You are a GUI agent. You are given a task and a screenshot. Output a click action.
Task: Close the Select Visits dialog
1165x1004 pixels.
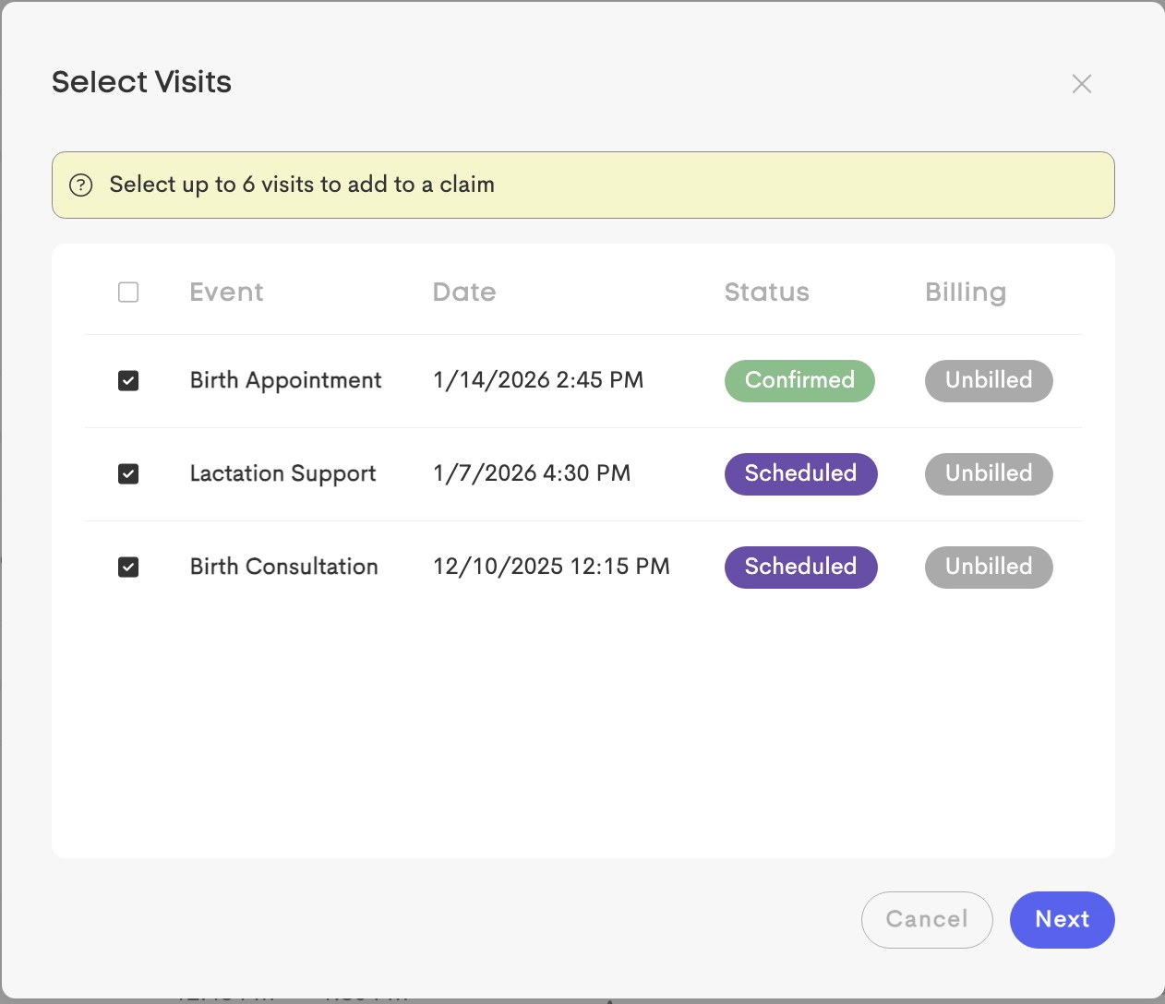click(1081, 84)
